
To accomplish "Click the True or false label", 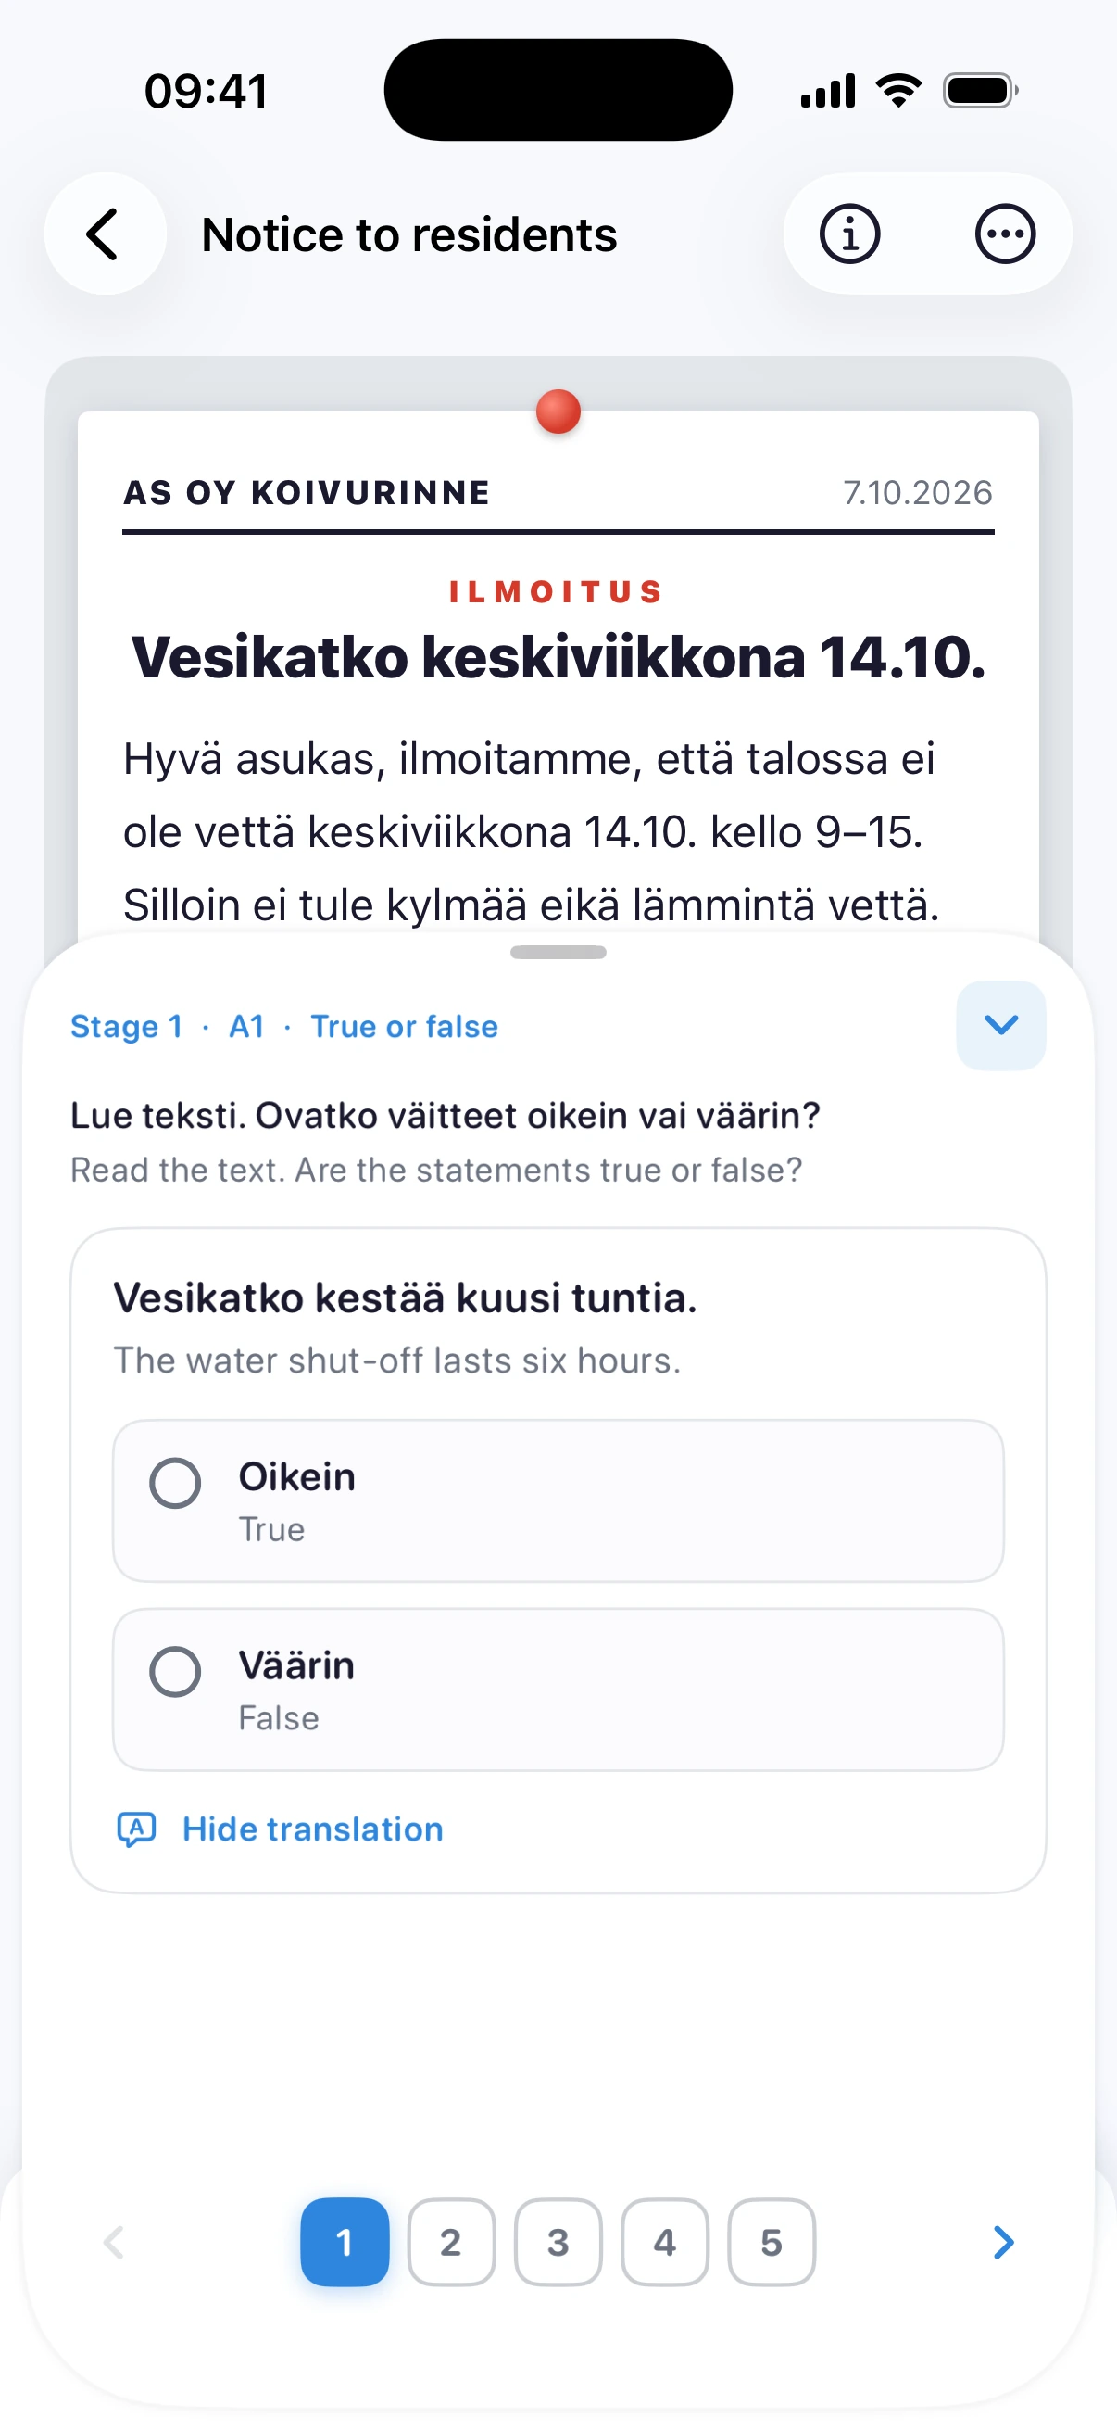I will pyautogui.click(x=405, y=1026).
